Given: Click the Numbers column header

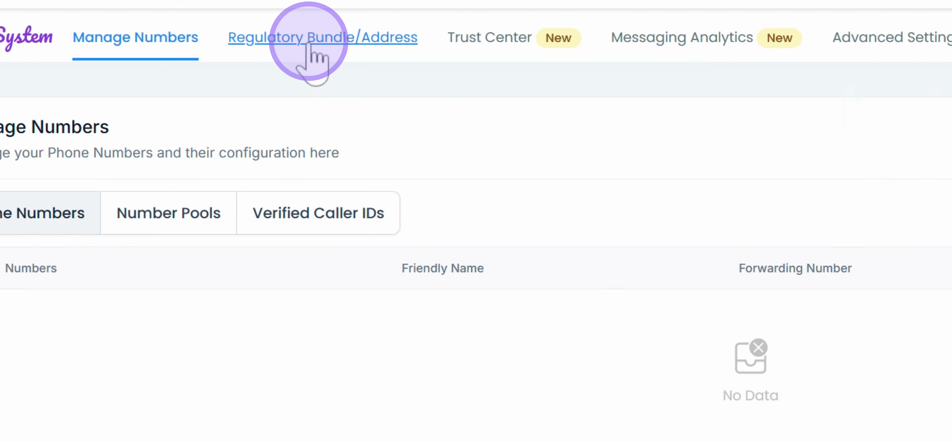Looking at the screenshot, I should coord(31,268).
